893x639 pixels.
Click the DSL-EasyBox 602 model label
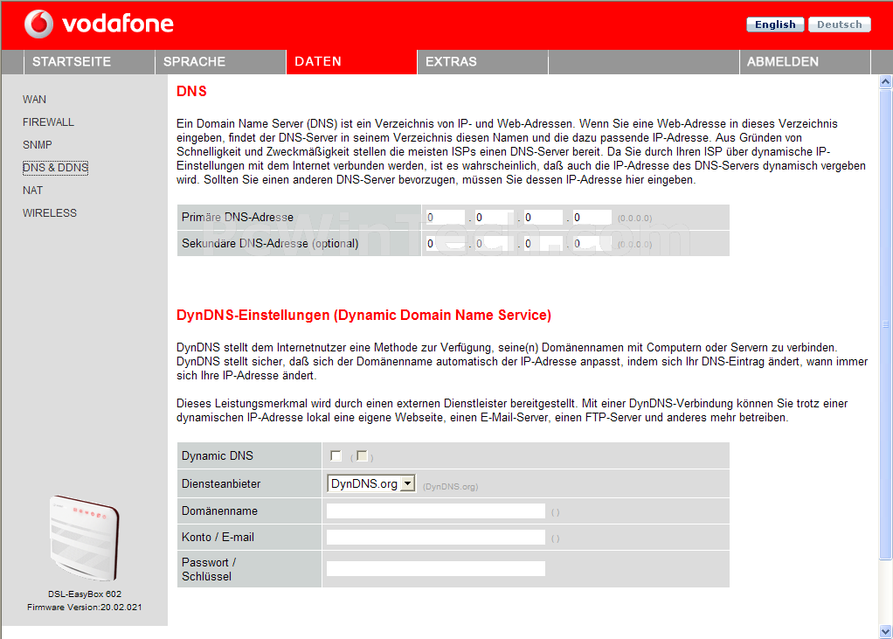coord(84,594)
